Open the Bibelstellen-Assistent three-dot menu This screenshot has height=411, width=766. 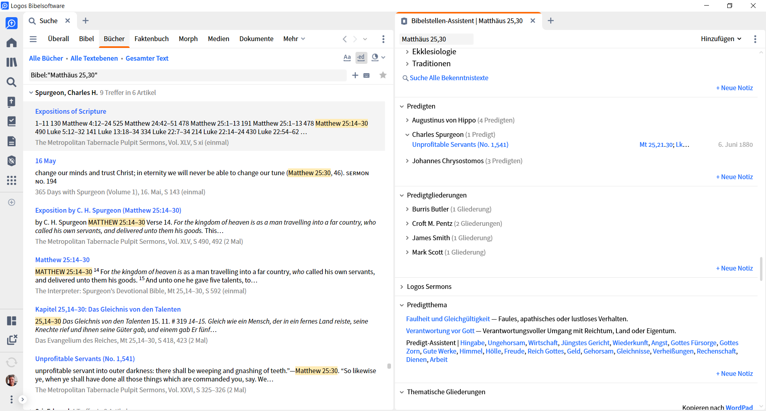pos(755,39)
